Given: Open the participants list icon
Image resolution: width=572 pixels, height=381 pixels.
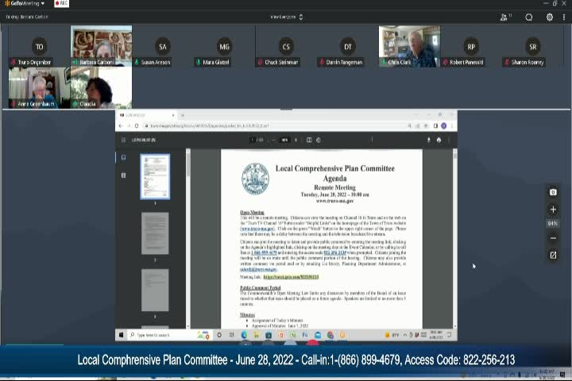Looking at the screenshot, I should pyautogui.click(x=505, y=17).
